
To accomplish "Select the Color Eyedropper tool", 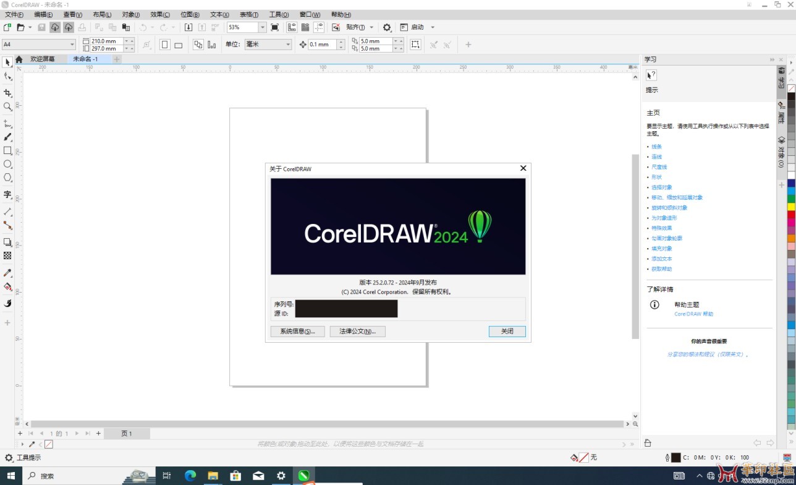I will (7, 273).
